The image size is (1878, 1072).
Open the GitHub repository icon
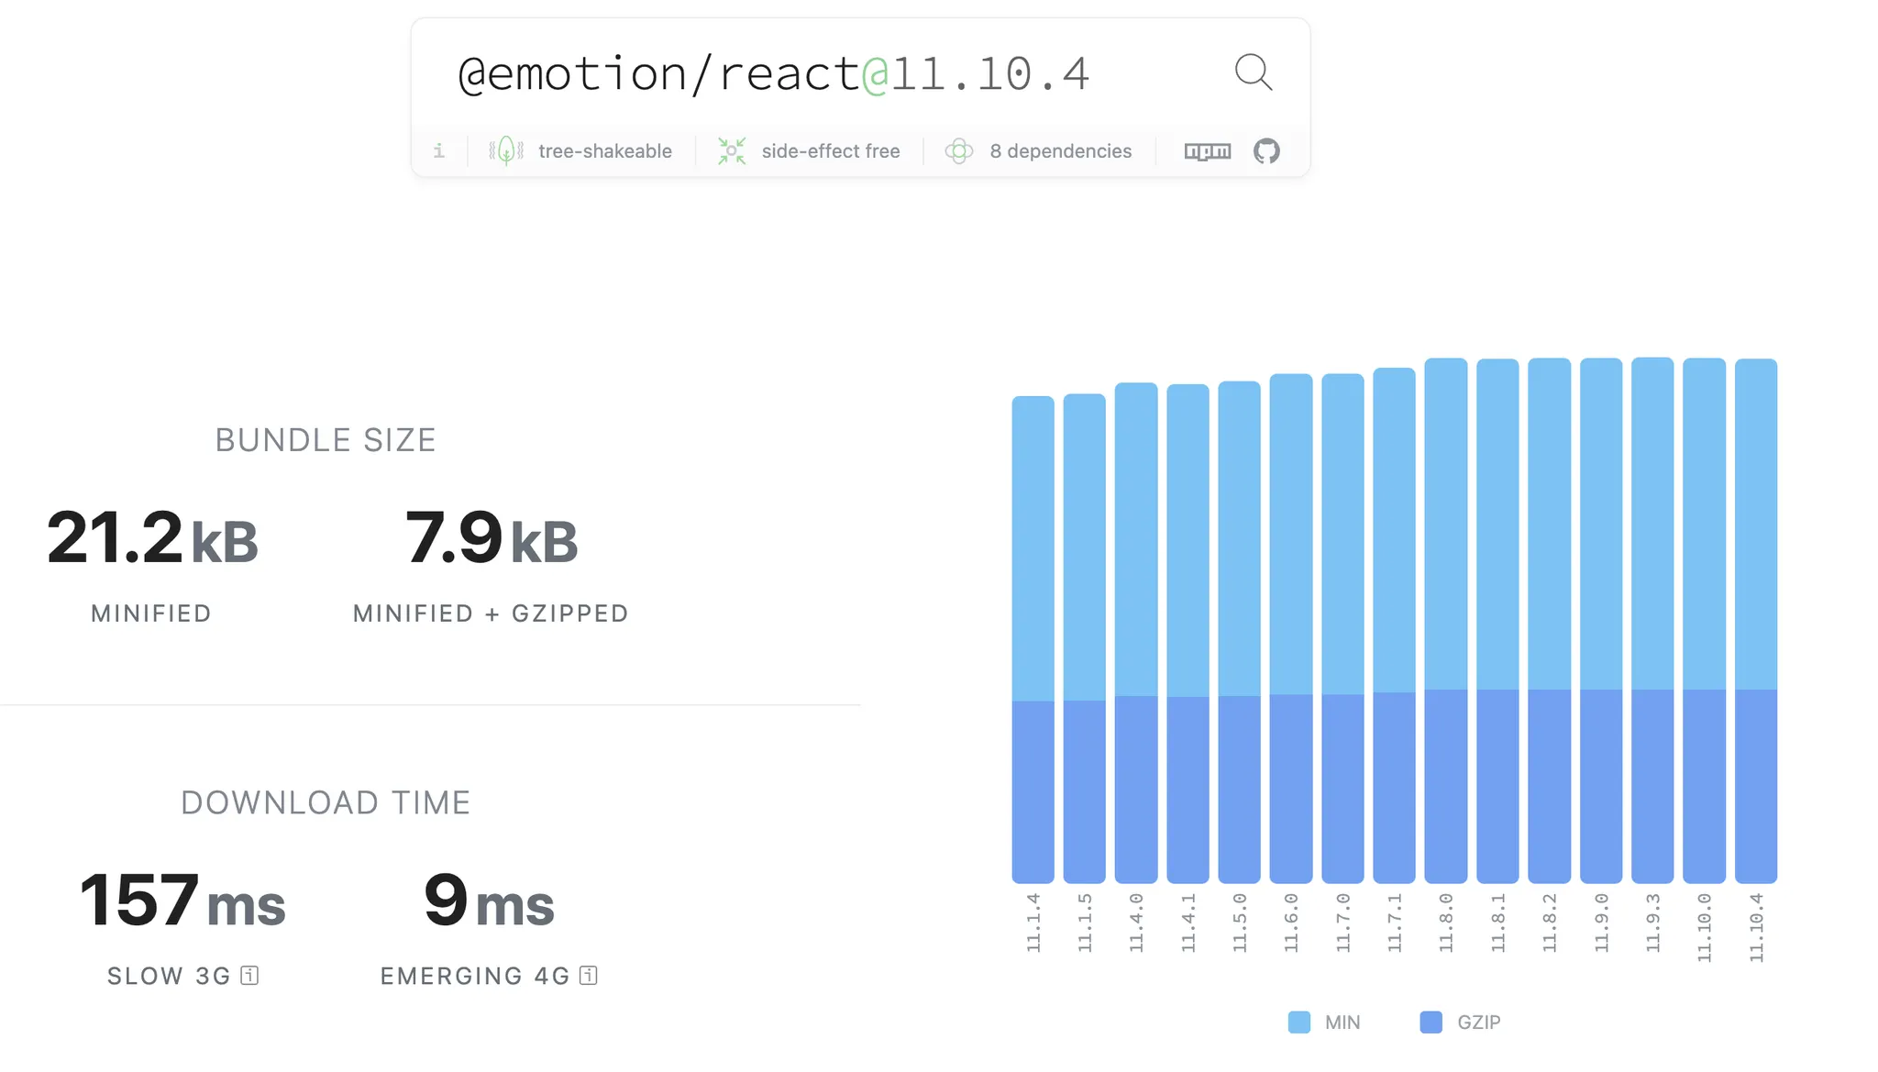1266,151
